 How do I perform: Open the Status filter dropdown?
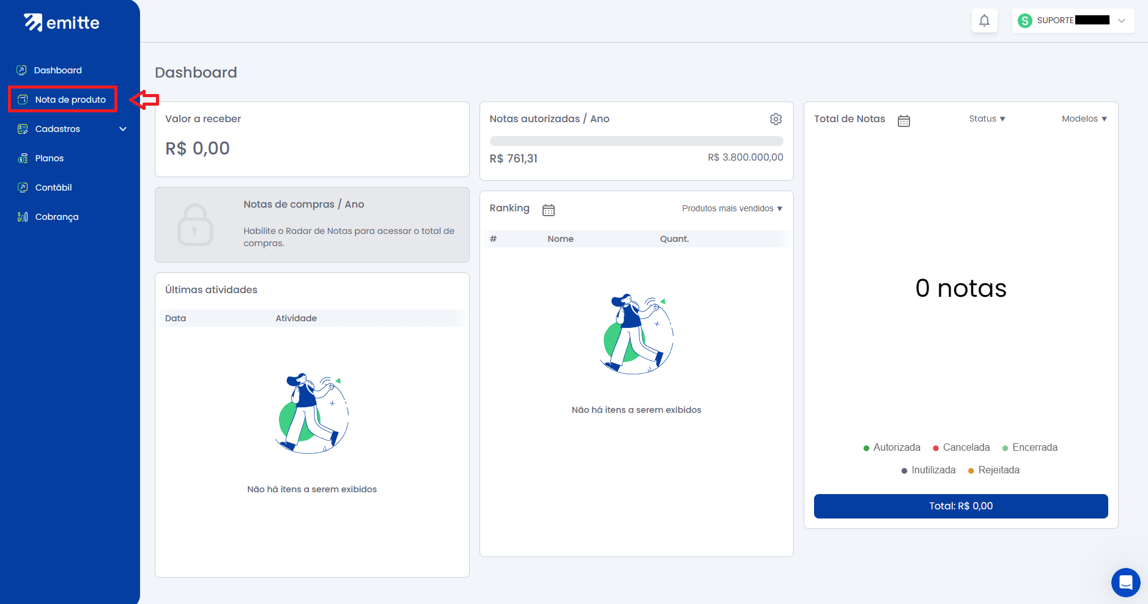(x=987, y=118)
